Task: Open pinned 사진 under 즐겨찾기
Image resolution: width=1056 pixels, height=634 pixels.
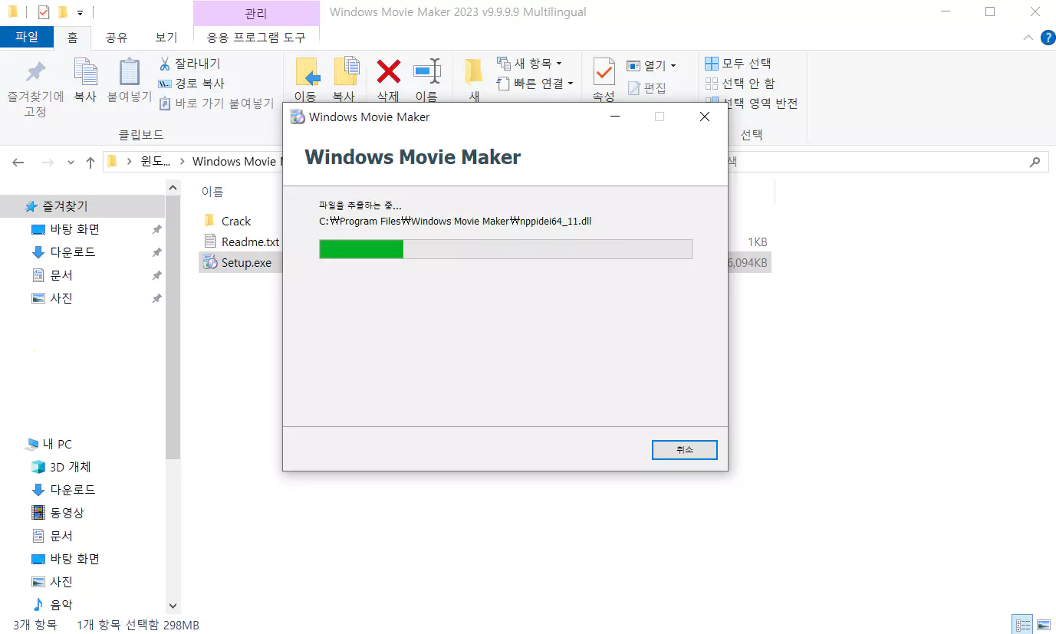Action: 51,298
